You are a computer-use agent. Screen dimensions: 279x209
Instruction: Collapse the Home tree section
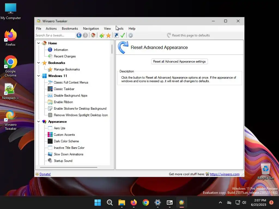(38, 43)
